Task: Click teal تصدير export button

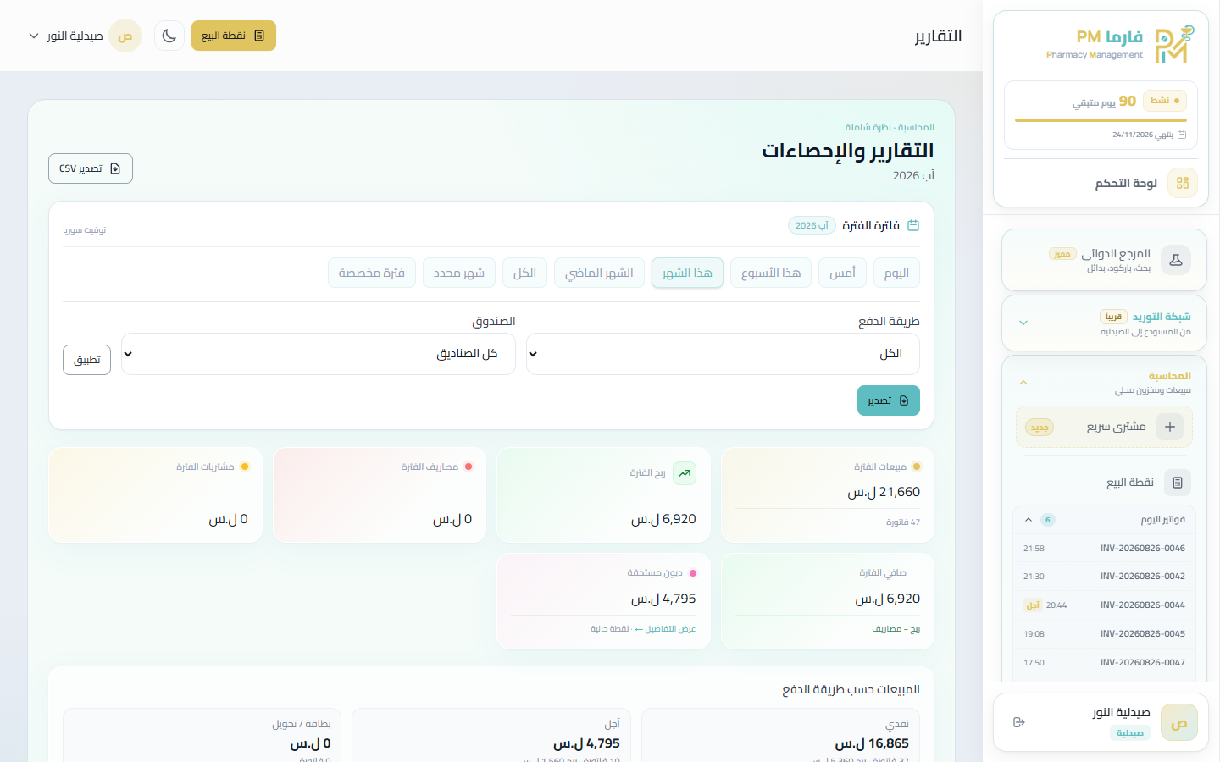Action: tap(889, 400)
